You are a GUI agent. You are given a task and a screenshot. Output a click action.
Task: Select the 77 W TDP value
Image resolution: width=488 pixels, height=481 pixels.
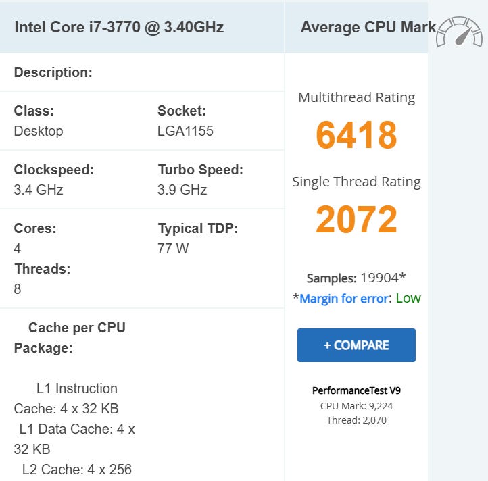click(173, 249)
